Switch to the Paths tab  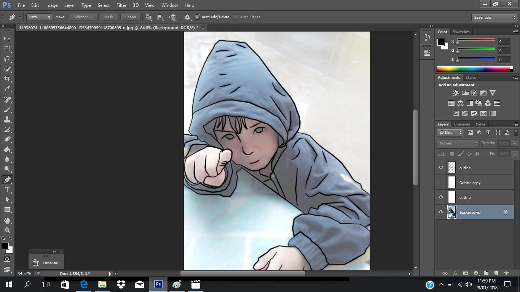[x=481, y=124]
